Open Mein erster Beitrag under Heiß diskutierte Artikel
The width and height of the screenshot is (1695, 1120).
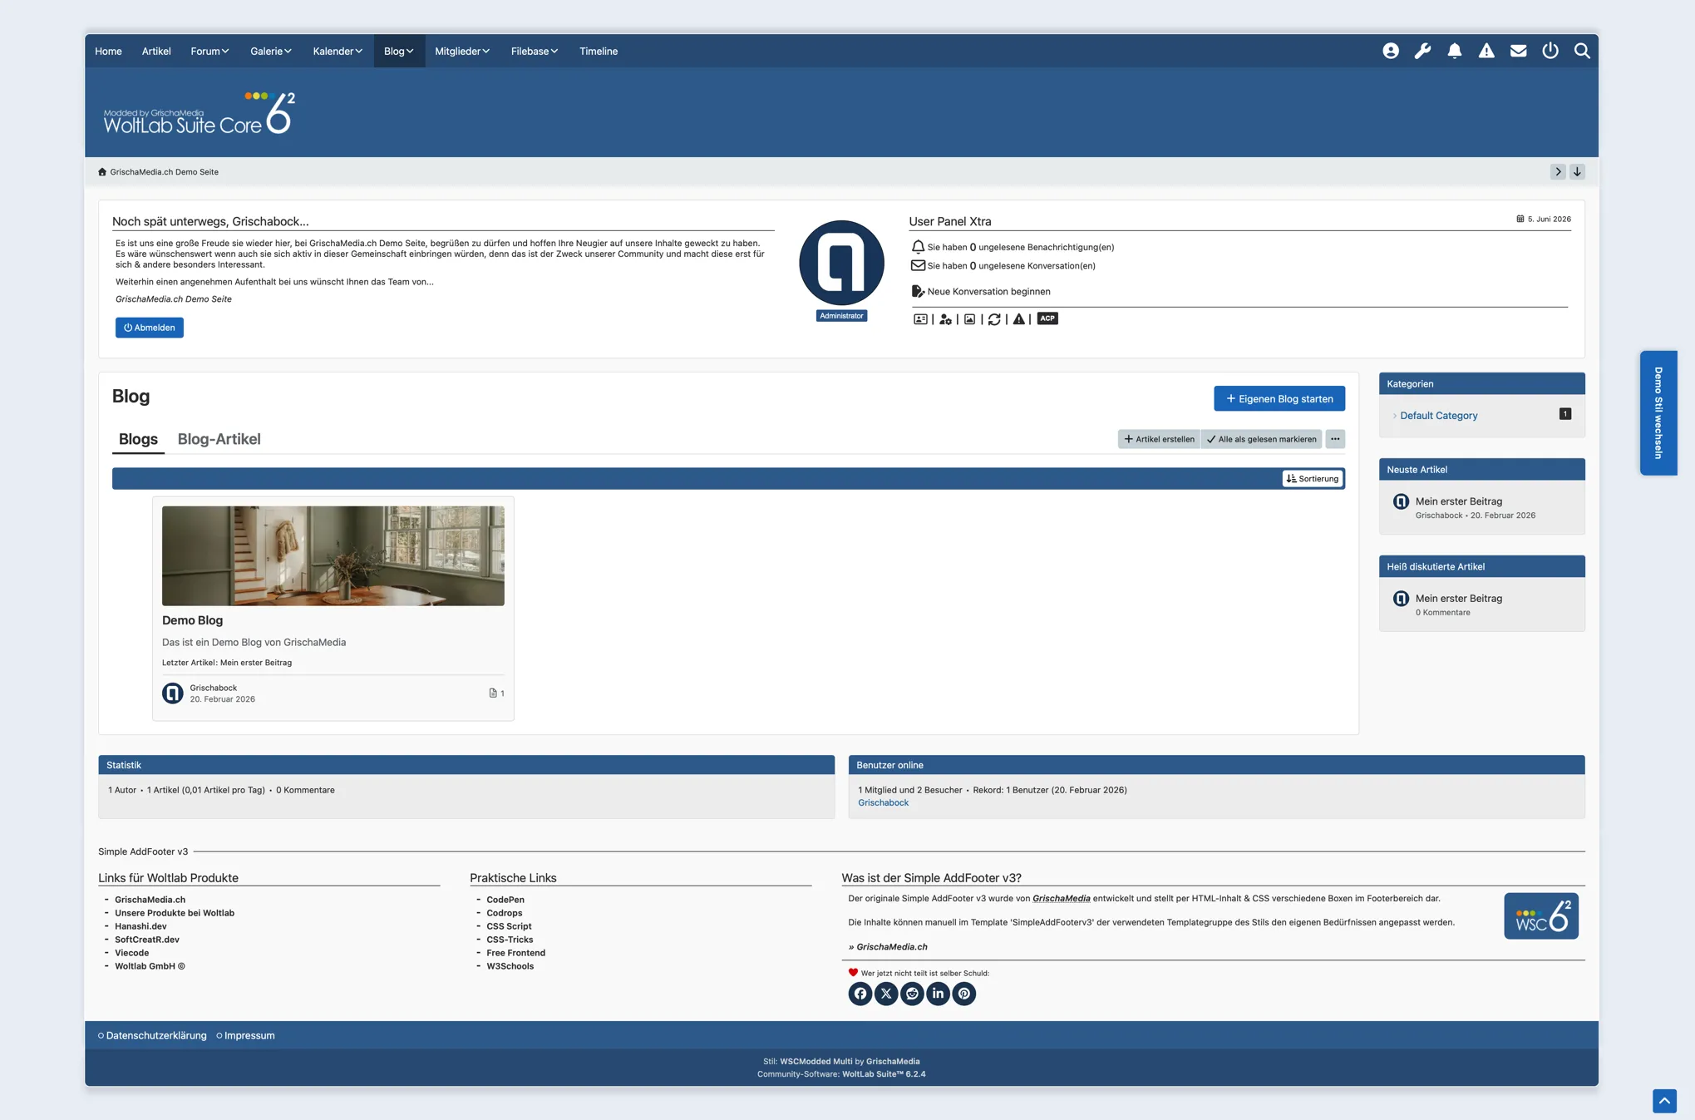click(x=1458, y=599)
